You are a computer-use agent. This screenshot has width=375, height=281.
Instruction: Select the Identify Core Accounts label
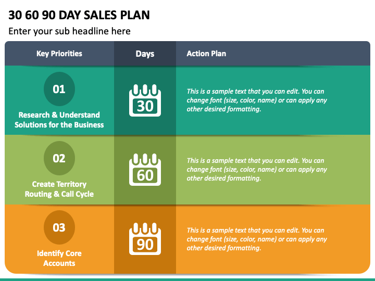[x=59, y=258]
